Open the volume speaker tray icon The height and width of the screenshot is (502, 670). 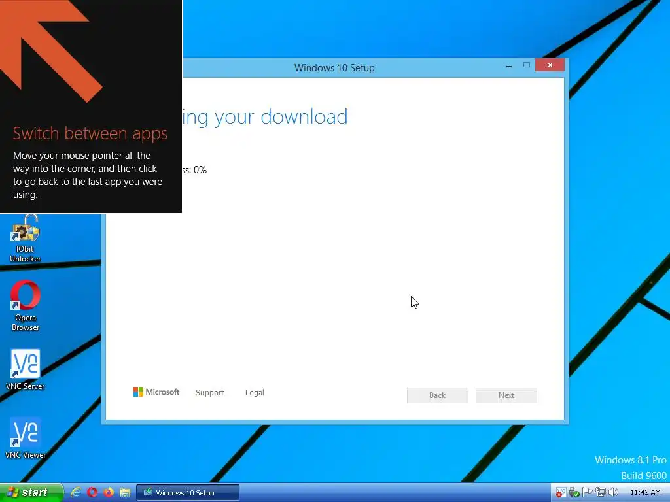click(x=613, y=493)
